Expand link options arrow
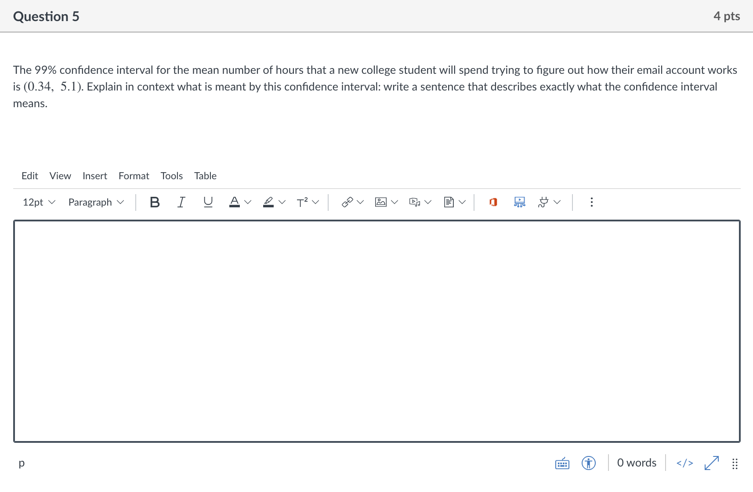The width and height of the screenshot is (753, 492). tap(361, 202)
